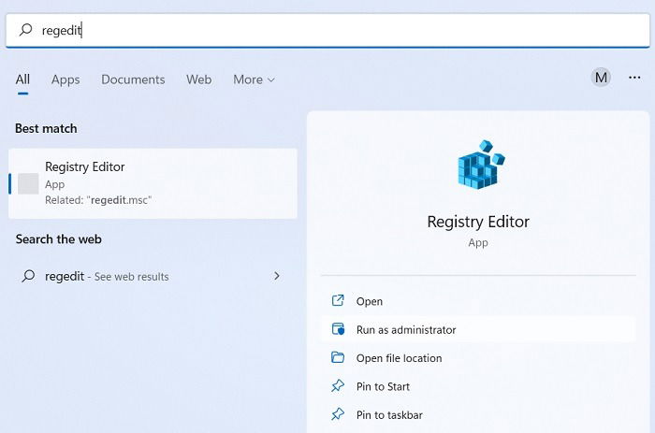Expand the More filter dropdown
This screenshot has height=433, width=655.
coord(254,79)
